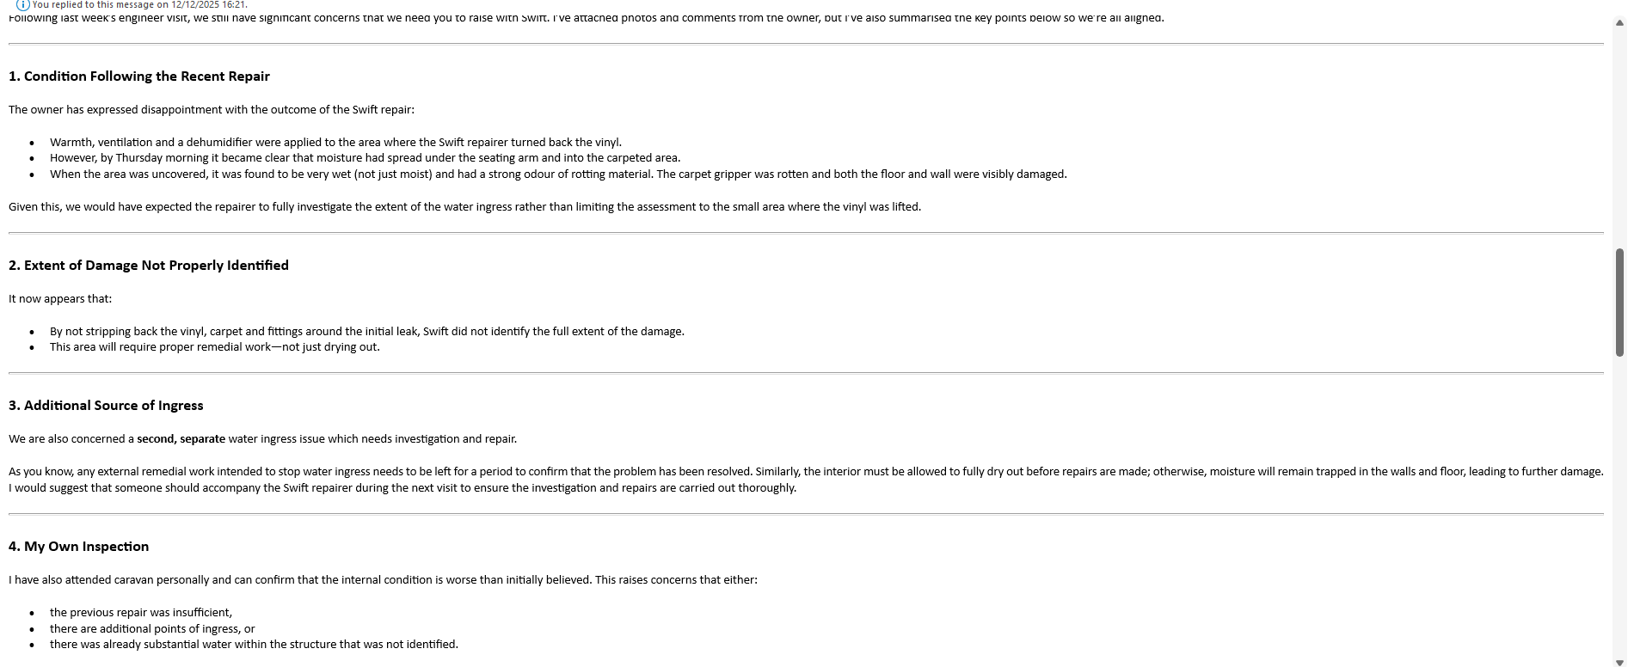Click the vertical scrollbar thumb

(1619, 301)
